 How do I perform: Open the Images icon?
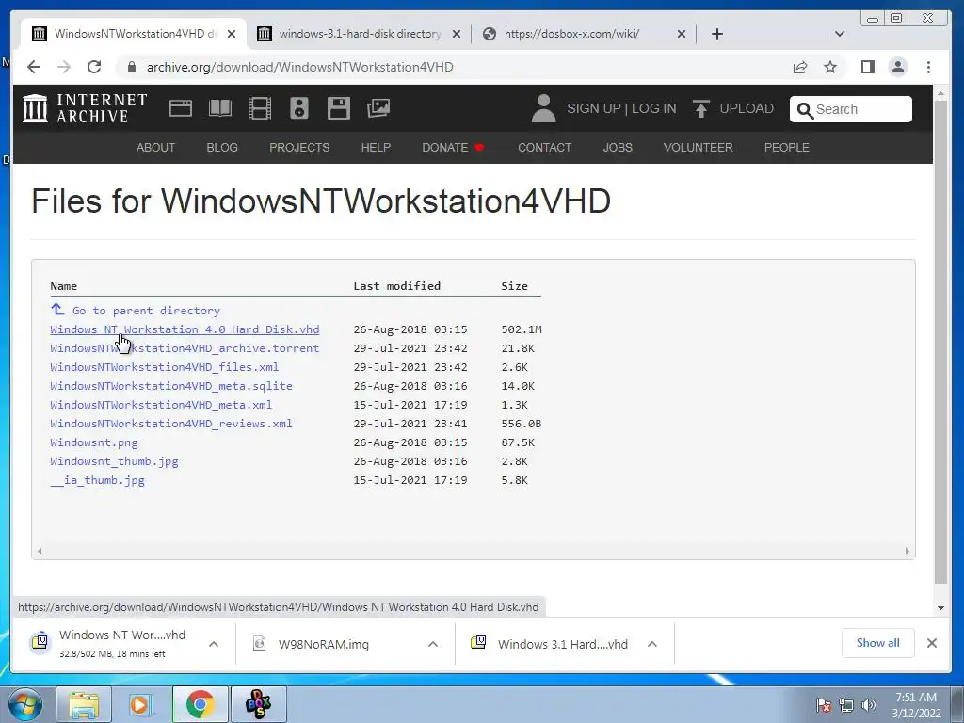[x=378, y=108]
